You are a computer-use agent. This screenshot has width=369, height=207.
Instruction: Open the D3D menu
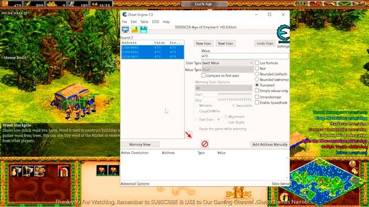(x=155, y=22)
